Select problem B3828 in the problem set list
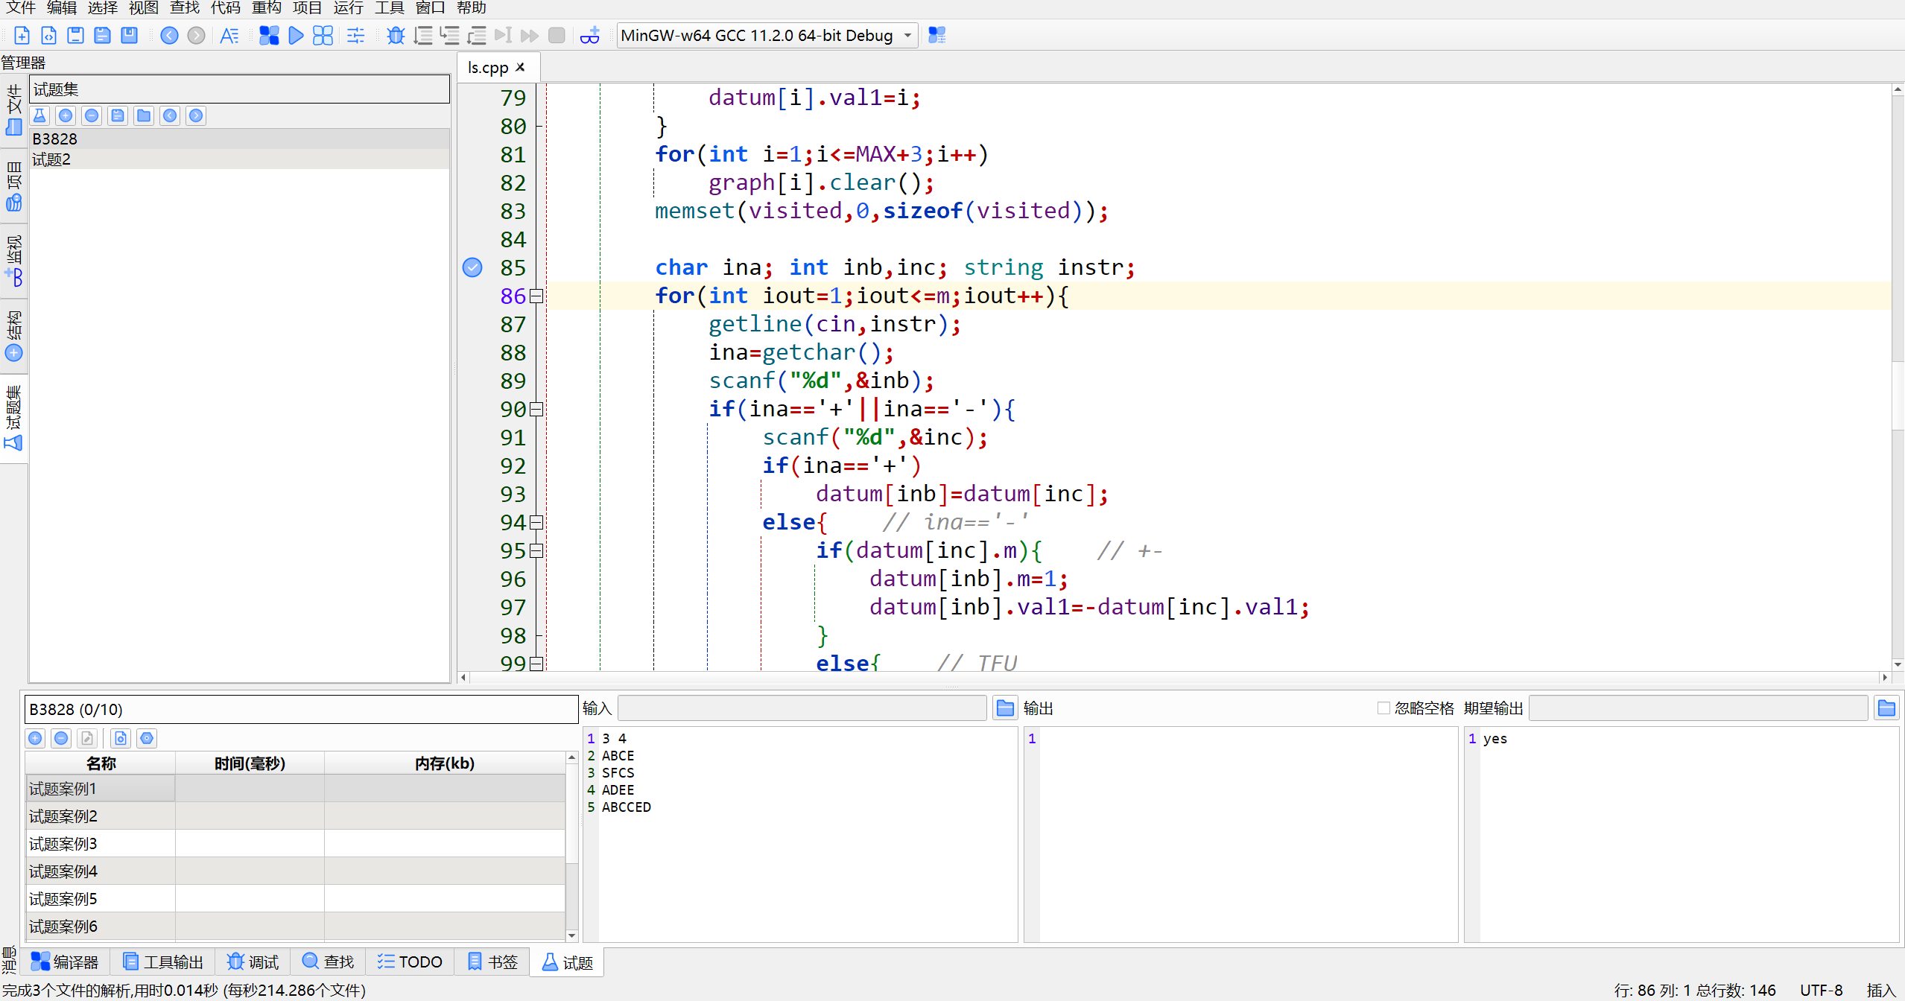This screenshot has height=1001, width=1905. click(x=239, y=139)
